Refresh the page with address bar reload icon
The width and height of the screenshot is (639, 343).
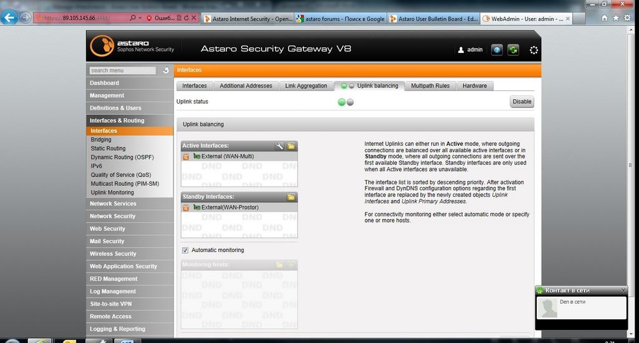pos(186,18)
